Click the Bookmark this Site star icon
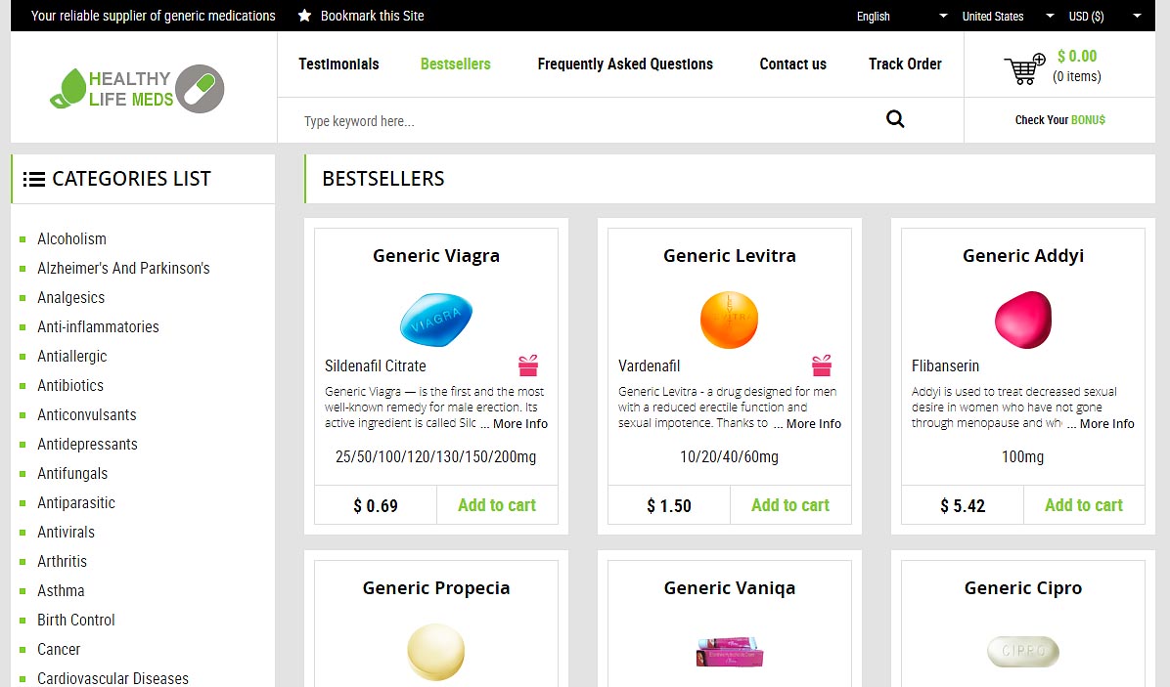The width and height of the screenshot is (1170, 687). tap(305, 16)
